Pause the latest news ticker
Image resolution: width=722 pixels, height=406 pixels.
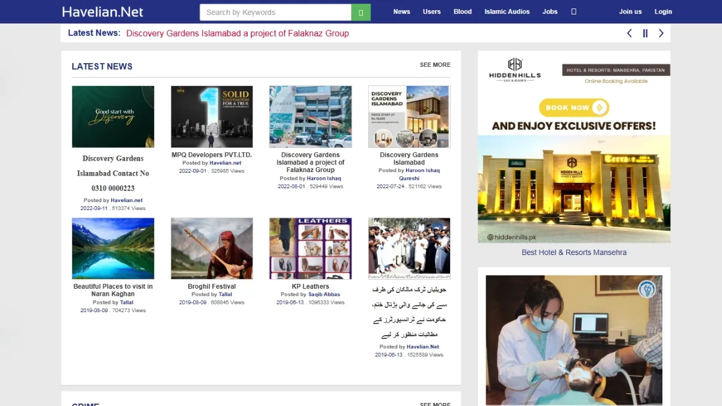645,33
